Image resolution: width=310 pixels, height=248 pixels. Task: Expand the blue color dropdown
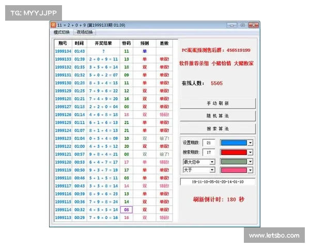click(x=250, y=143)
